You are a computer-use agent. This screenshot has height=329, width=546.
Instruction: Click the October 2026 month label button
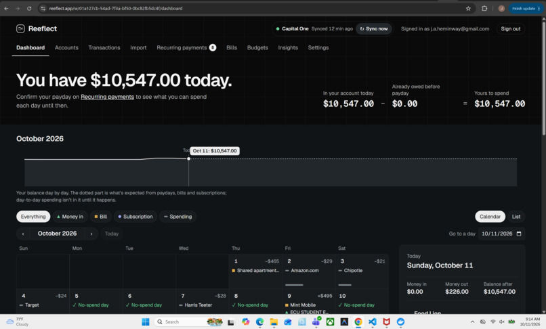57,234
